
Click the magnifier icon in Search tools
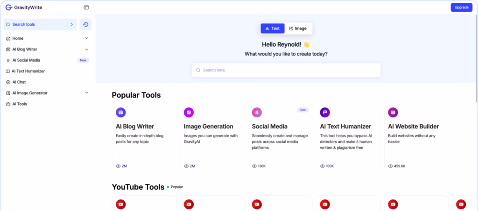8,24
